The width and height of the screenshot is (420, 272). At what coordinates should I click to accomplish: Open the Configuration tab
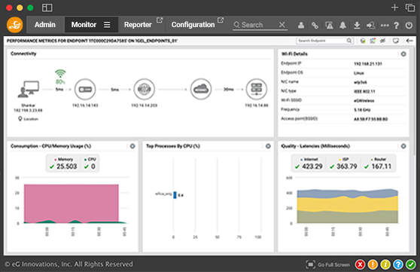pos(193,25)
